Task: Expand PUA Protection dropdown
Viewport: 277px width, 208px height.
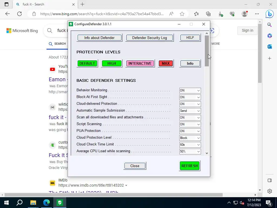Action: [x=190, y=131]
